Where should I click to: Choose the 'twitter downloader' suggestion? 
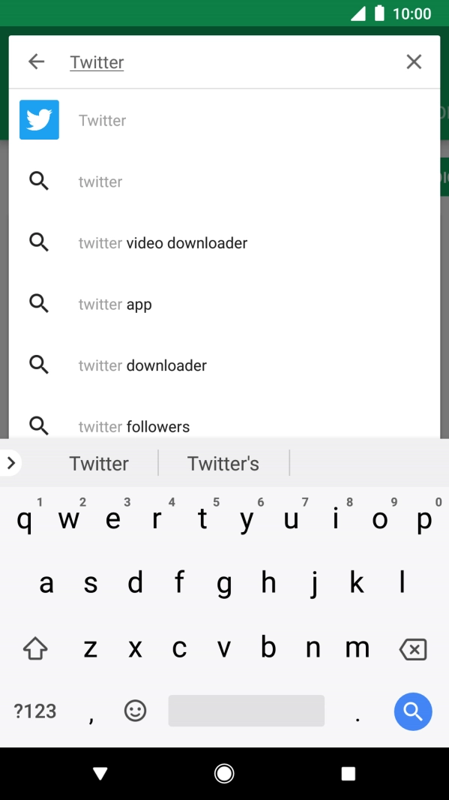142,365
